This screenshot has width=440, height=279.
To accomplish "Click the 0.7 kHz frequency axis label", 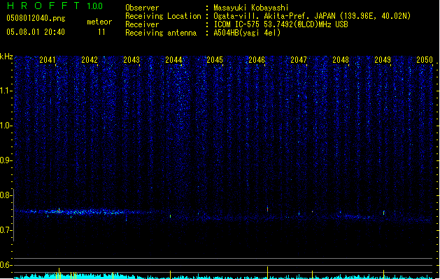I will pos(6,230).
